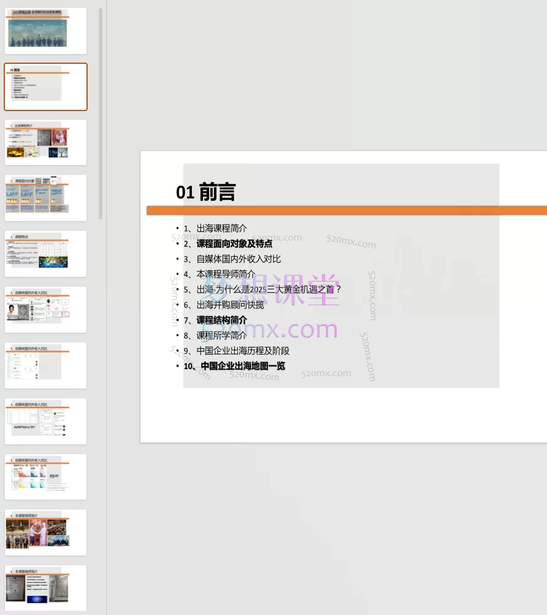The image size is (547, 615).
Task: Open the bar-chart "自媒体国内外收入对比" slide
Action: point(45,476)
